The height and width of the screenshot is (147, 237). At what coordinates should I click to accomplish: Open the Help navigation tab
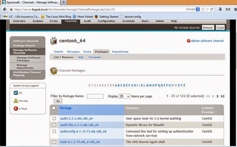(x=174, y=21)
